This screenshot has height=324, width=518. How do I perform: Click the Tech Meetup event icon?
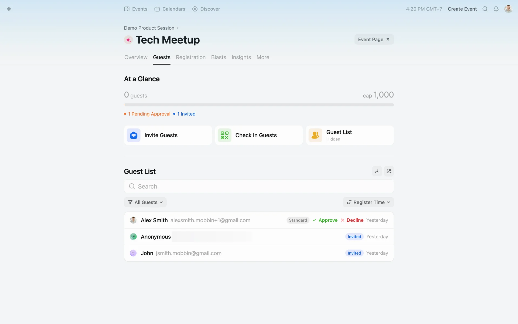coord(128,40)
